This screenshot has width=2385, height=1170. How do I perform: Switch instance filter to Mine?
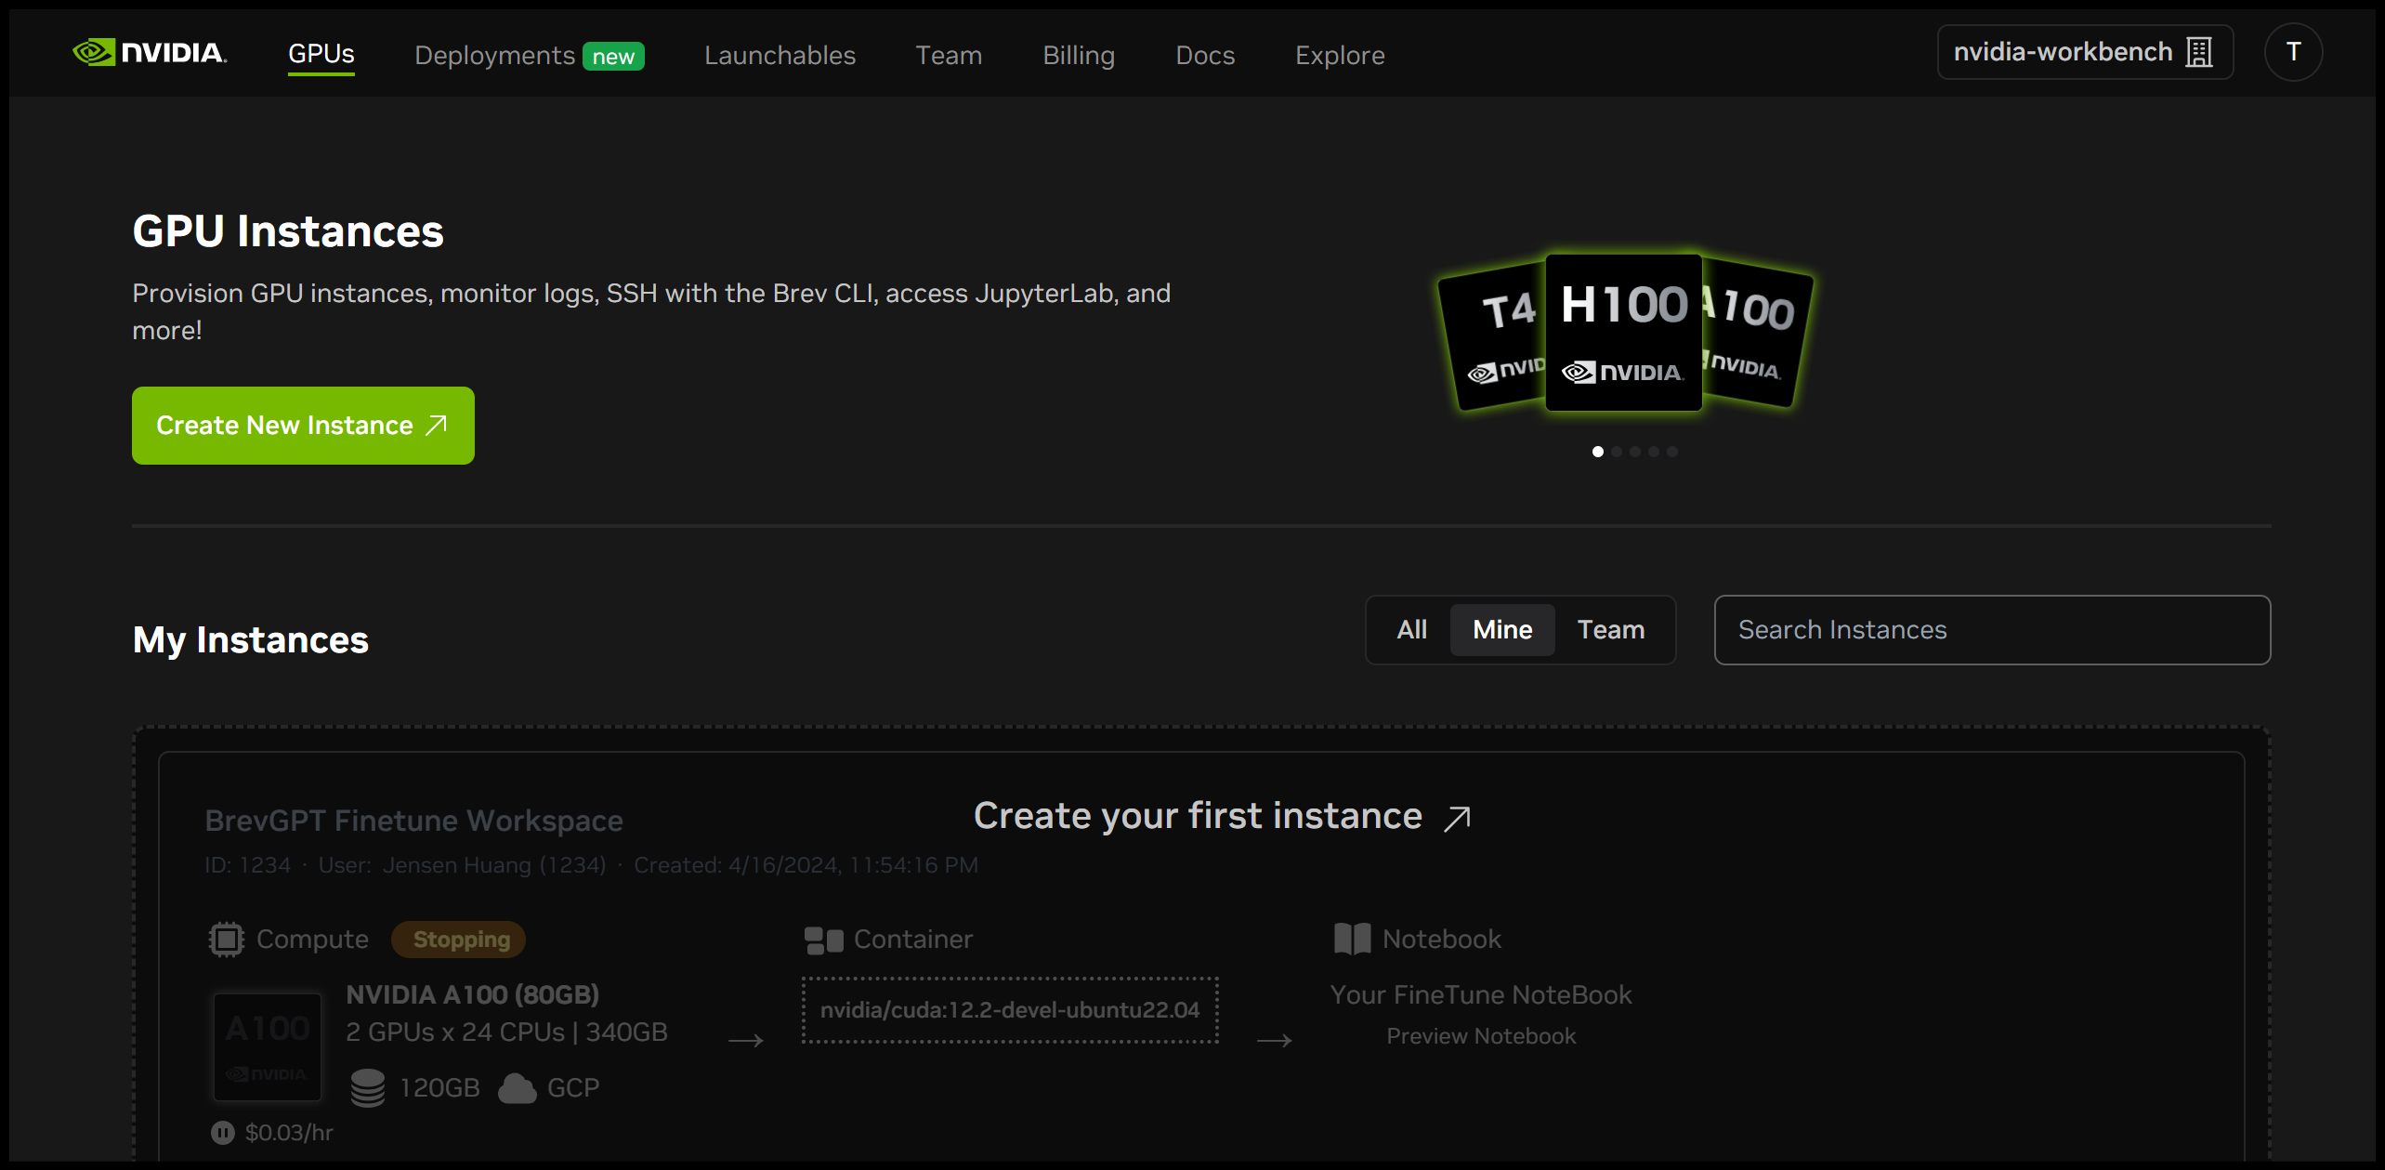click(x=1502, y=630)
